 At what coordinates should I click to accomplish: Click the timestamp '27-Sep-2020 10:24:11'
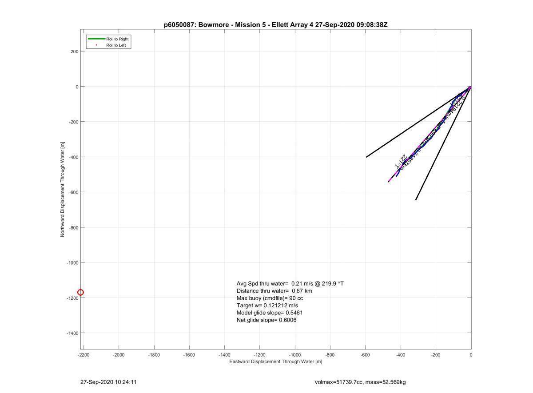coord(108,381)
